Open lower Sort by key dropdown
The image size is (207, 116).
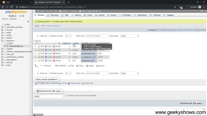[129, 73]
